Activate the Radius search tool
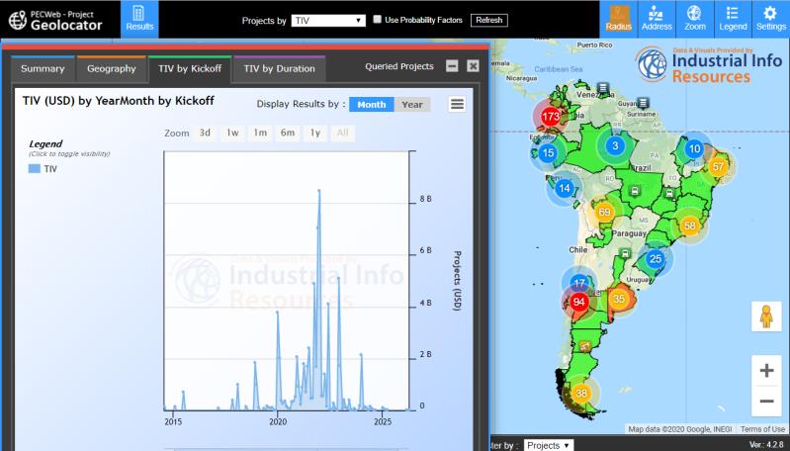The width and height of the screenshot is (790, 451). pos(618,19)
